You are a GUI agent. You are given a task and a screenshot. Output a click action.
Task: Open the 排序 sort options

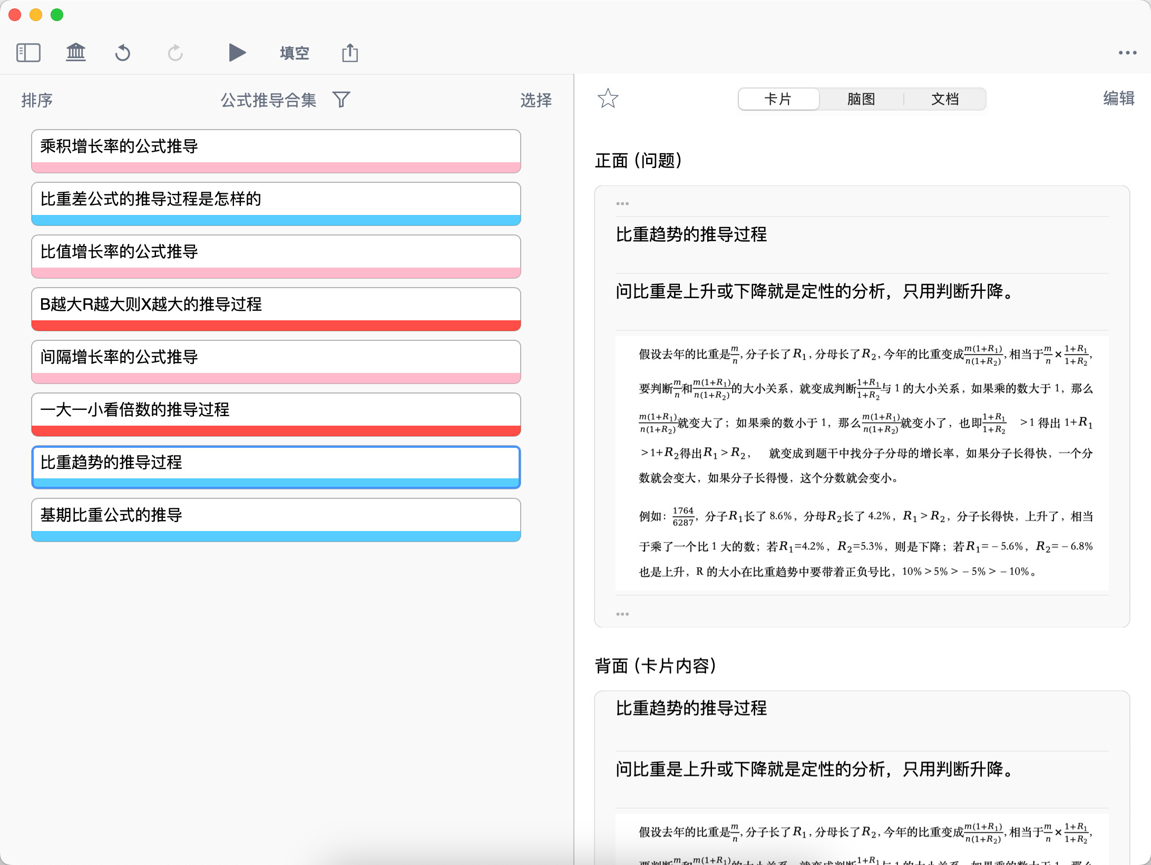point(37,100)
